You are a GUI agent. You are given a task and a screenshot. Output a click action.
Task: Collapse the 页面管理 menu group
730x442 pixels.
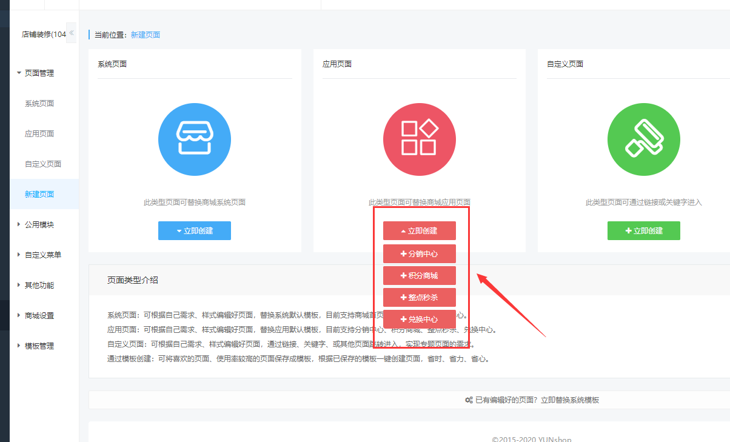(x=39, y=73)
